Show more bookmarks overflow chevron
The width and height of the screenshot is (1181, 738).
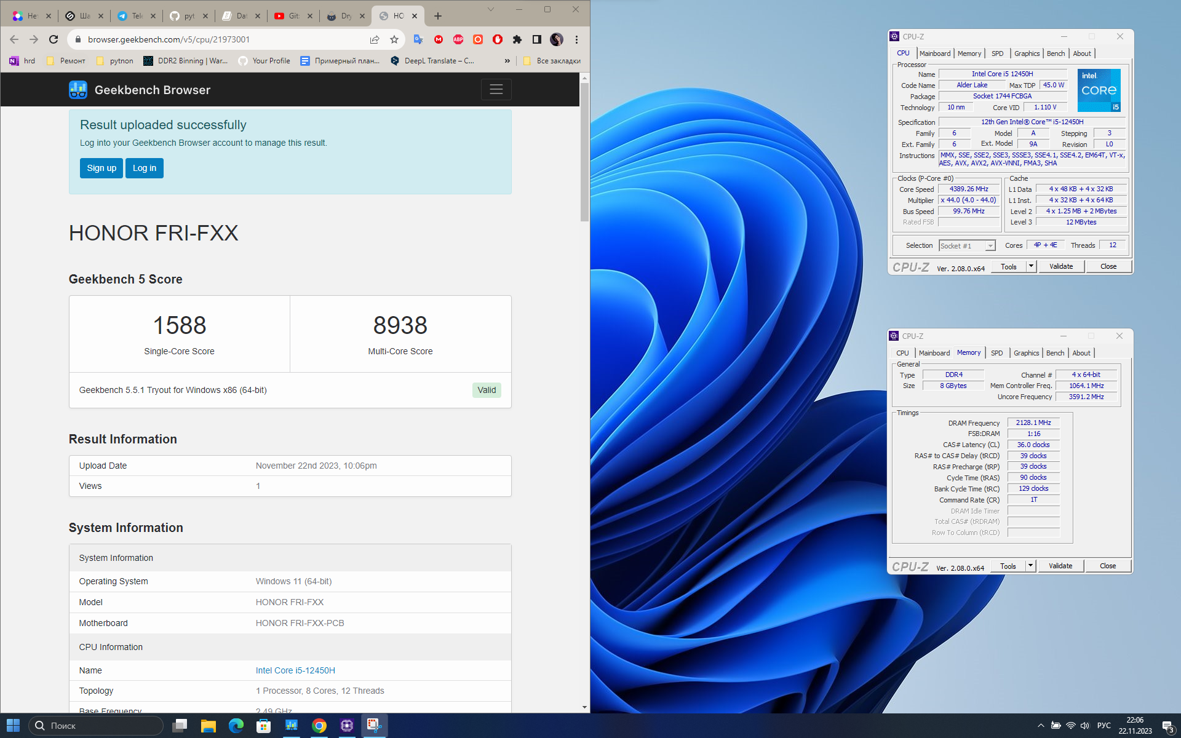click(507, 61)
